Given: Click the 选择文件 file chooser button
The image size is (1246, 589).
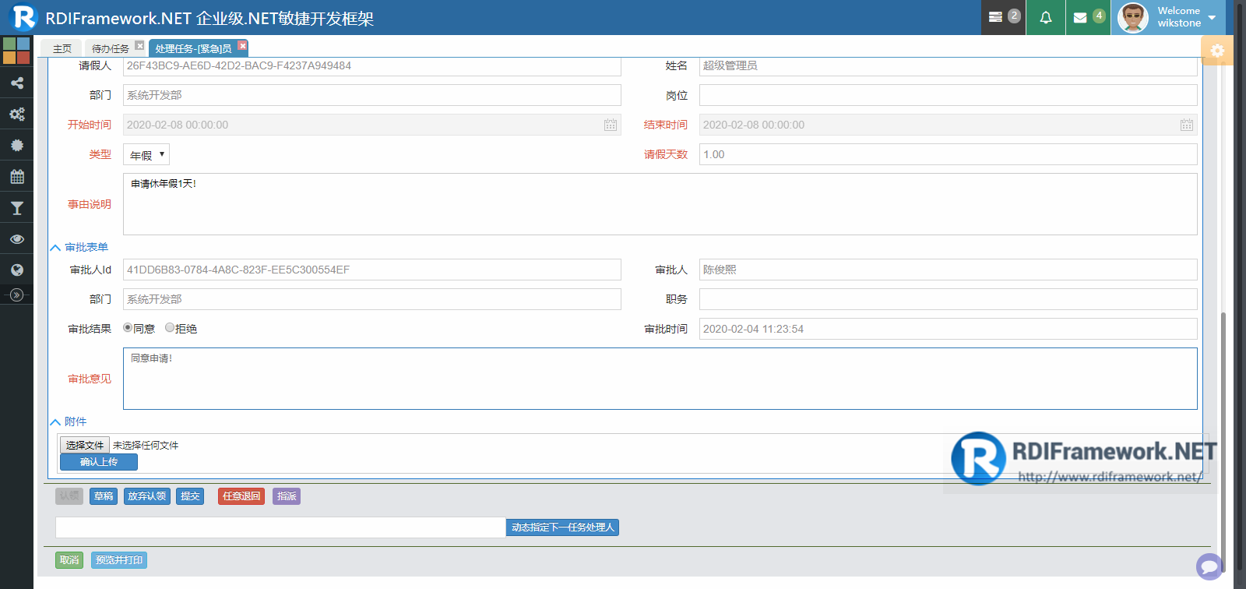Looking at the screenshot, I should point(85,445).
